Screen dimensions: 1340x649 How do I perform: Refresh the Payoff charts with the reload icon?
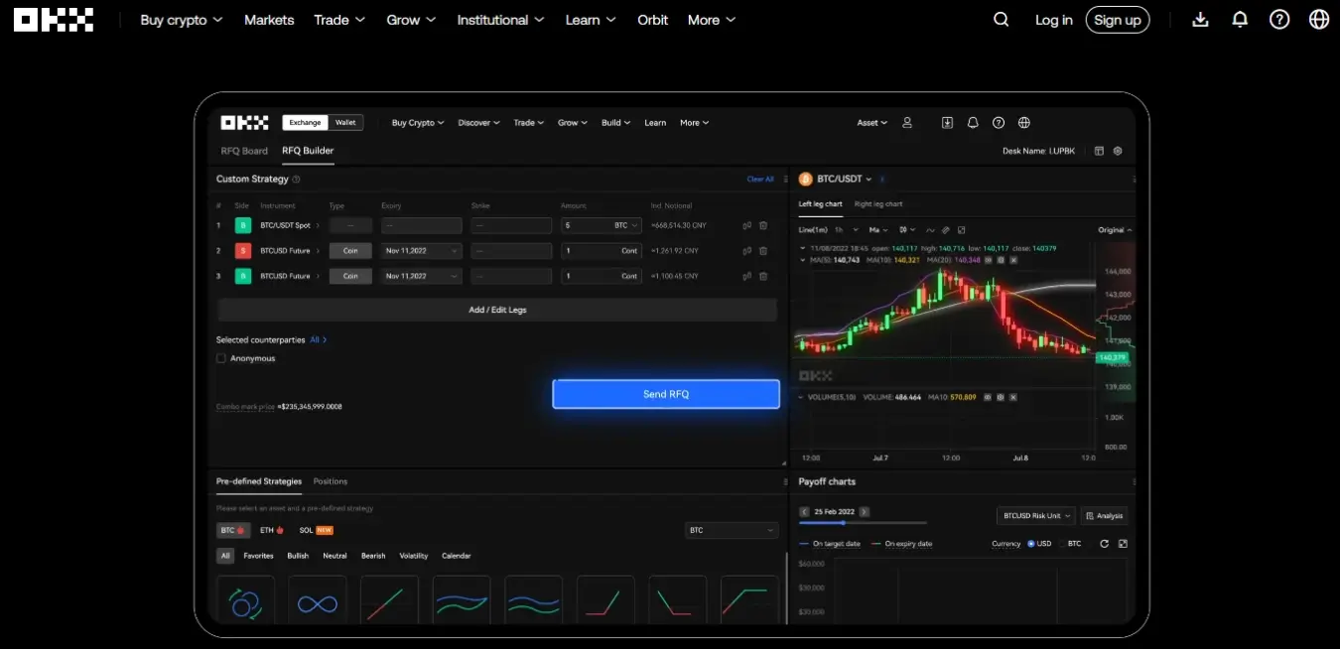(1104, 544)
